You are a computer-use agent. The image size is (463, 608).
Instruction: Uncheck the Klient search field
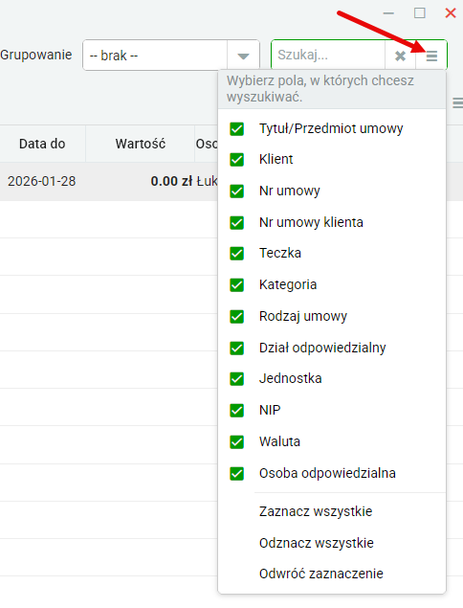236,159
